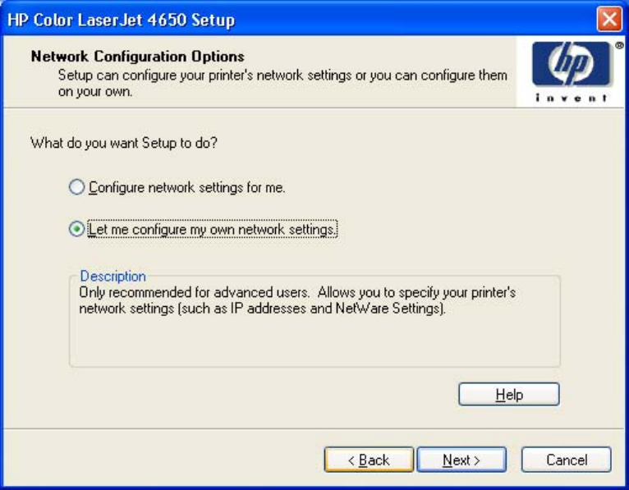This screenshot has height=490, width=629.
Task: Click the 'Setup can configure your printer's network settings' text
Action: coord(282,83)
